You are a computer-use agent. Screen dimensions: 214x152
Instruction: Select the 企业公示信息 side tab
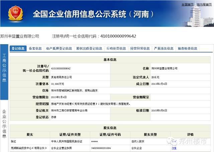tap(4, 124)
